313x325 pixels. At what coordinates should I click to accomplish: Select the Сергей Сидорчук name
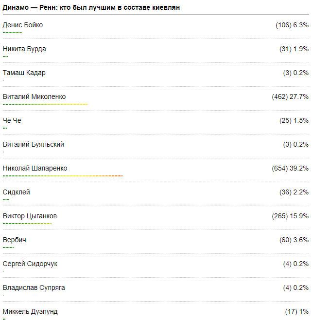(x=30, y=264)
